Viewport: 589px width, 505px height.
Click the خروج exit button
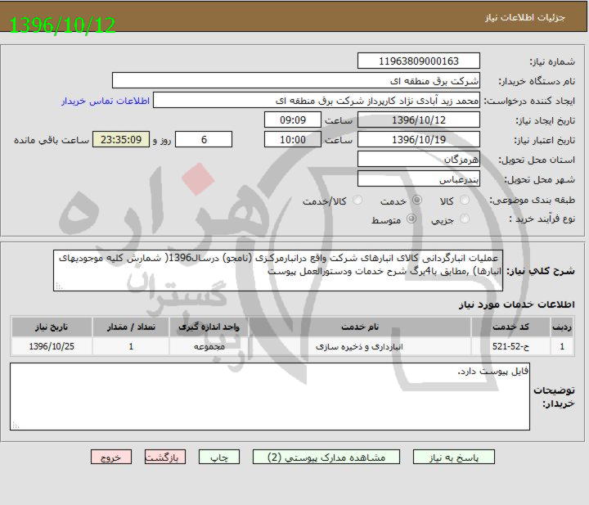coord(110,457)
